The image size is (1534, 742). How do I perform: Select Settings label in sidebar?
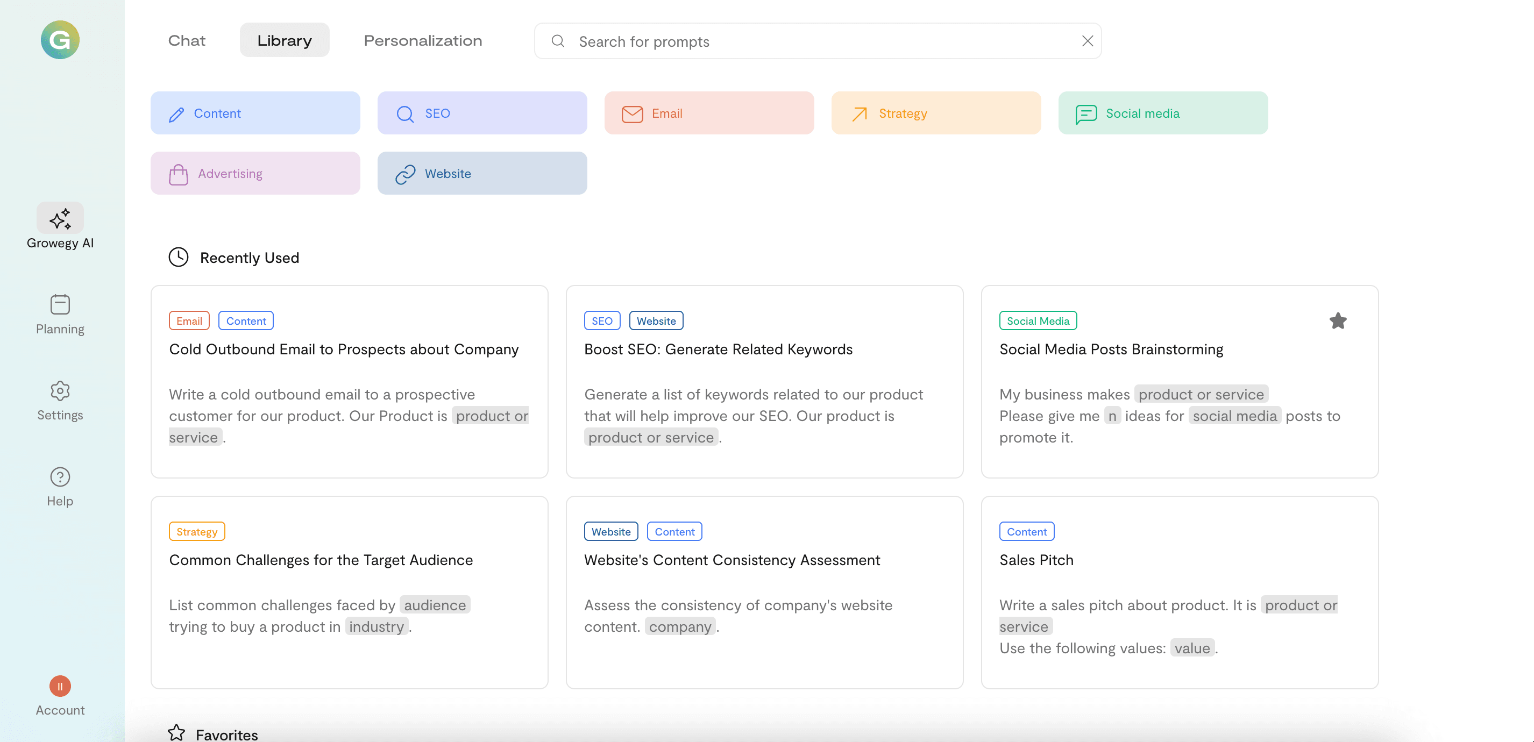(x=60, y=415)
